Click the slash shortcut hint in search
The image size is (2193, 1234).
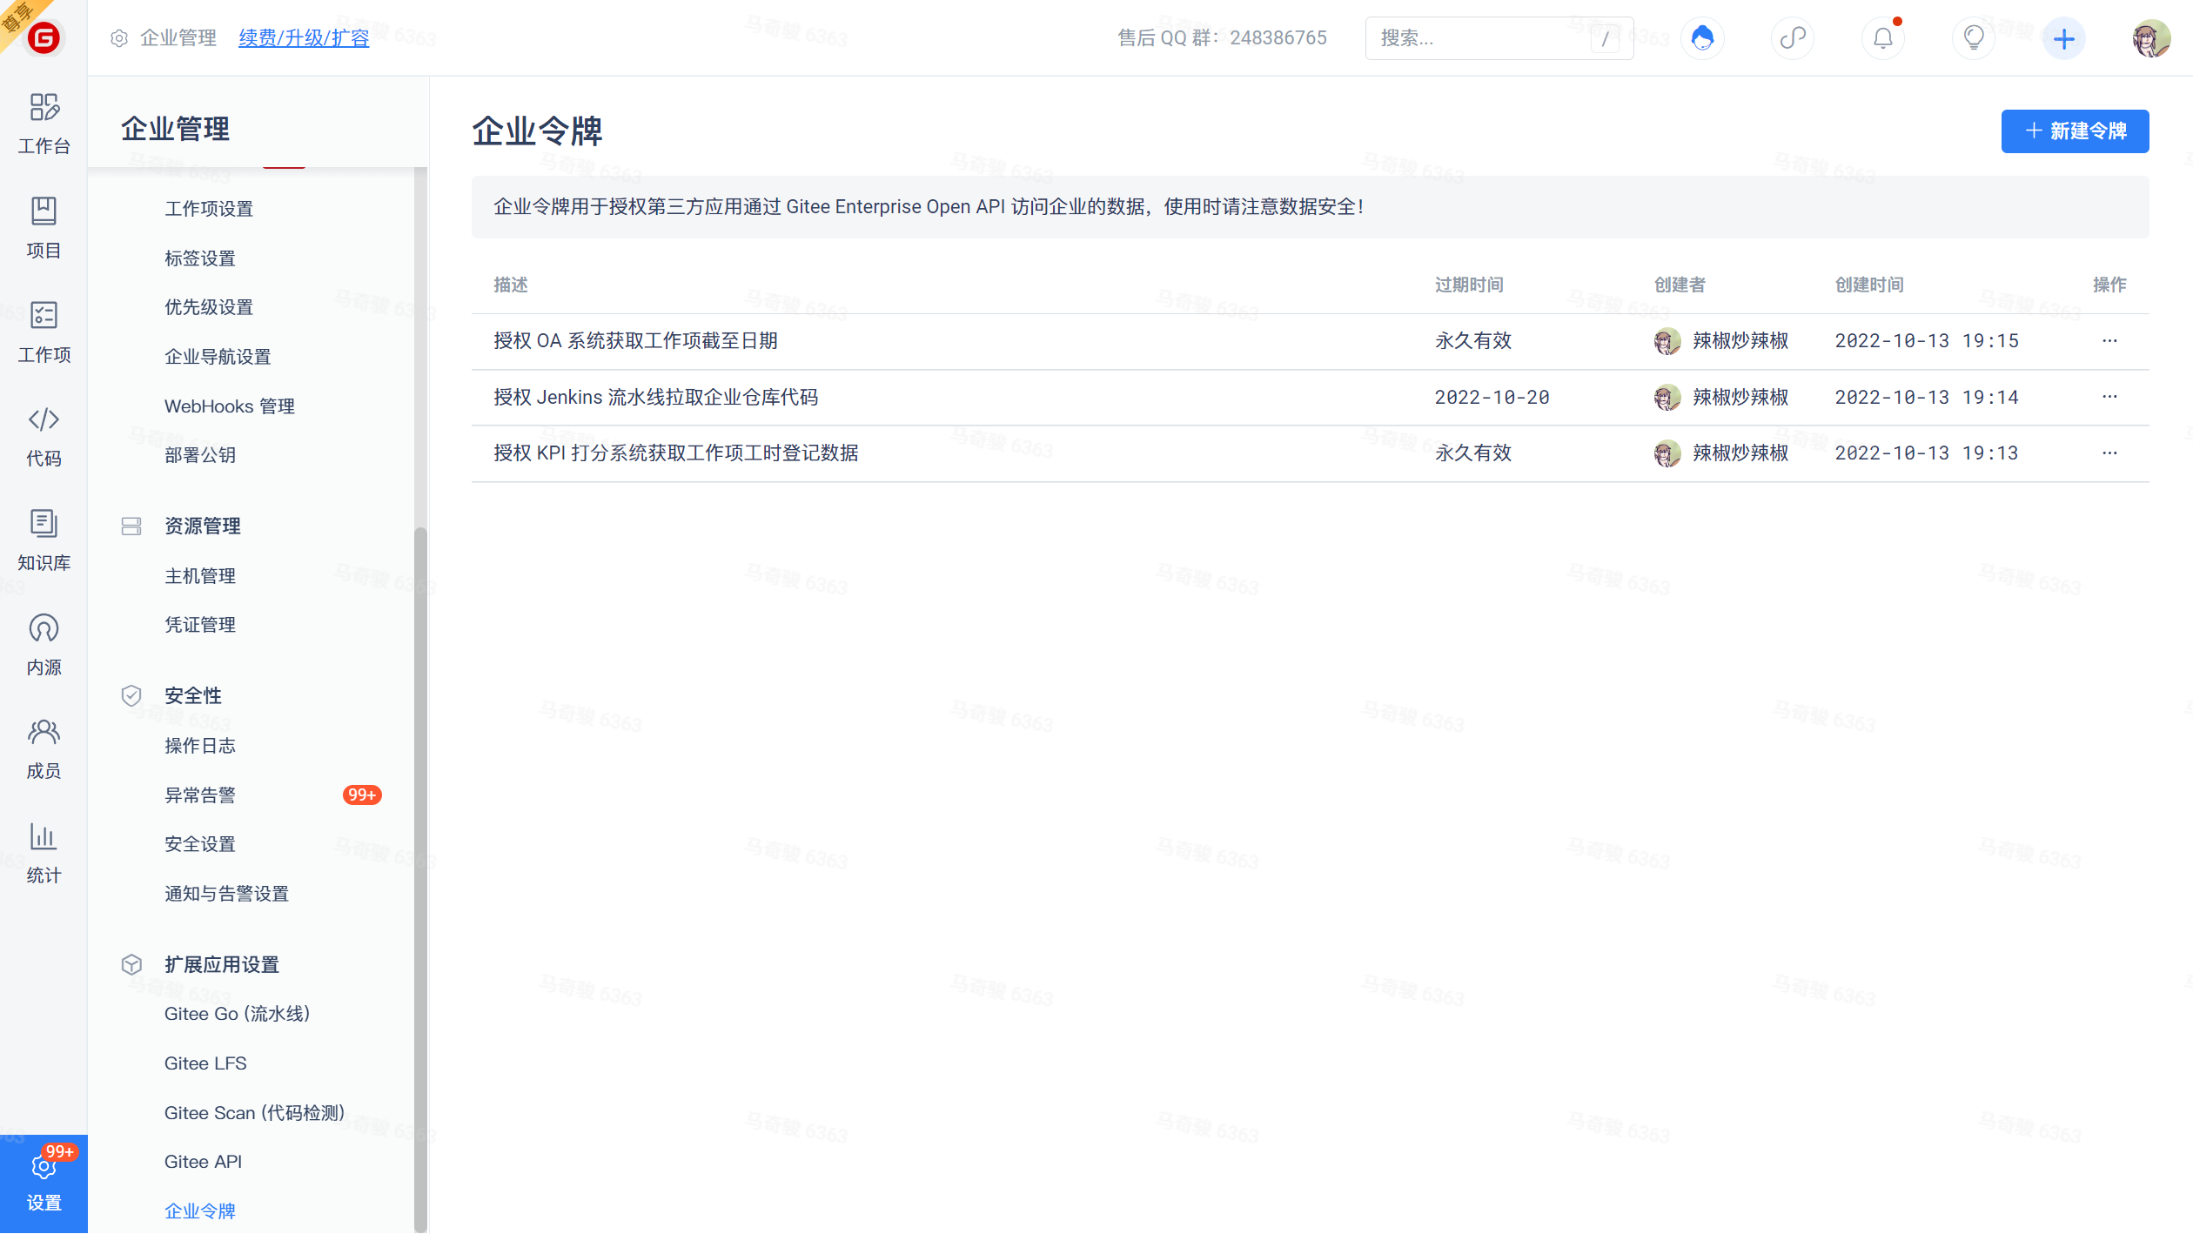pyautogui.click(x=1605, y=38)
